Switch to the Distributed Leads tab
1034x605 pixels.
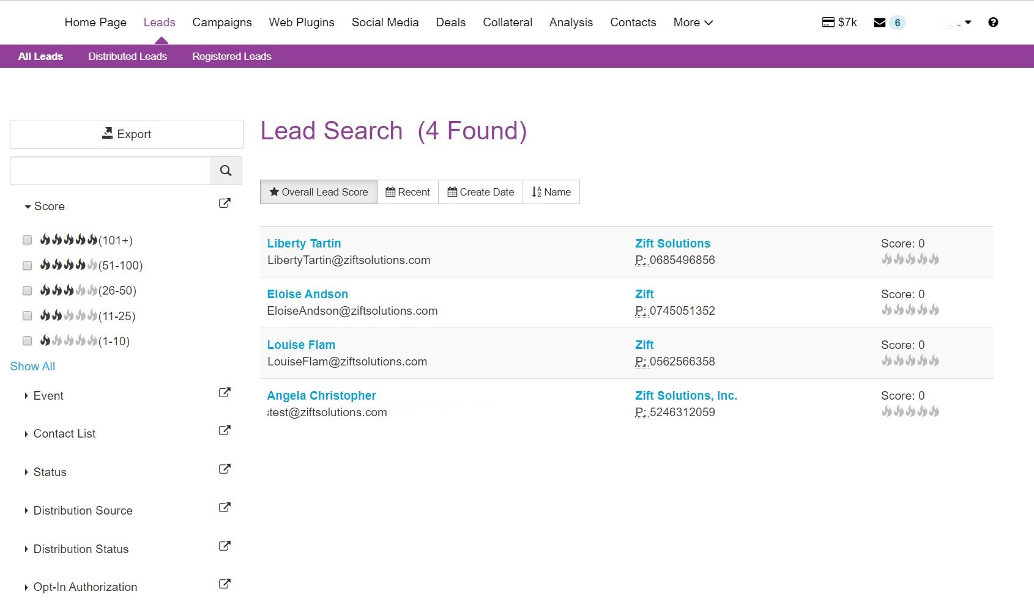point(127,56)
